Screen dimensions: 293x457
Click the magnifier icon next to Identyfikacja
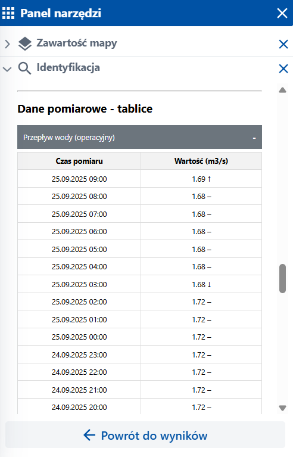(x=24, y=68)
